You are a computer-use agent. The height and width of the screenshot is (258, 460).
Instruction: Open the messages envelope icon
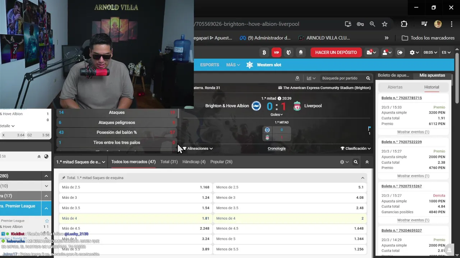tap(371, 52)
